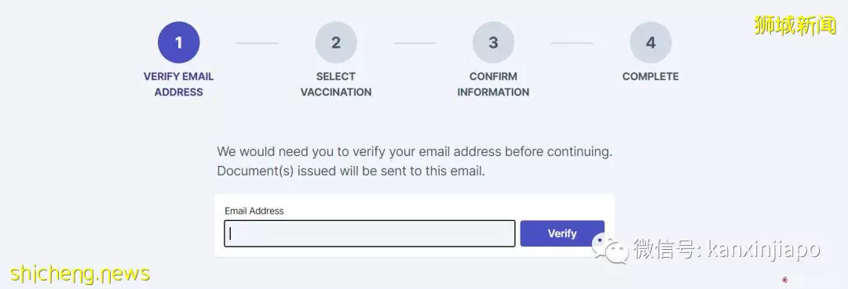Jump to the Complete step label
This screenshot has width=848, height=289.
coord(651,77)
